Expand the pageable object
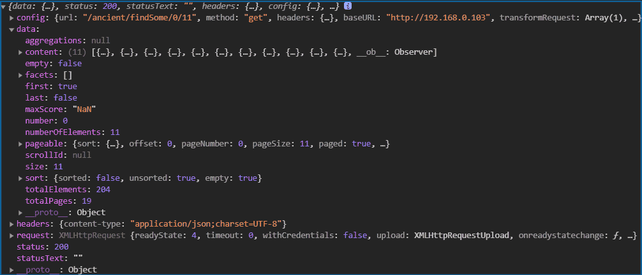This screenshot has height=275, width=642. 20,144
